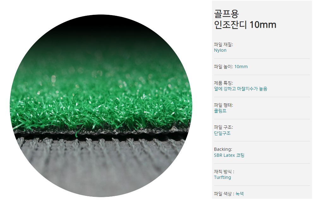Click the 파일 형태 label
Image resolution: width=313 pixels, height=200 pixels.
(223, 105)
